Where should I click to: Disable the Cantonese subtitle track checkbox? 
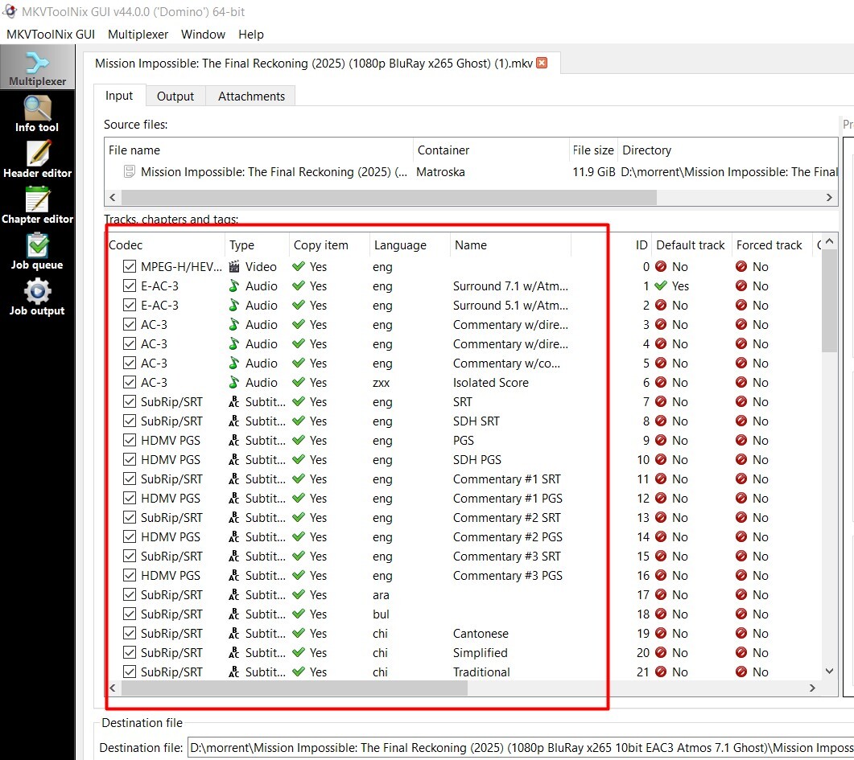[129, 633]
